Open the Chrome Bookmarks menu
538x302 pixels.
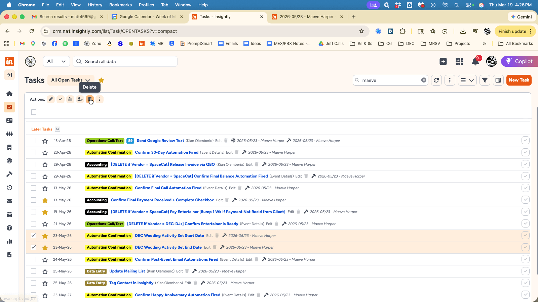coord(120,5)
